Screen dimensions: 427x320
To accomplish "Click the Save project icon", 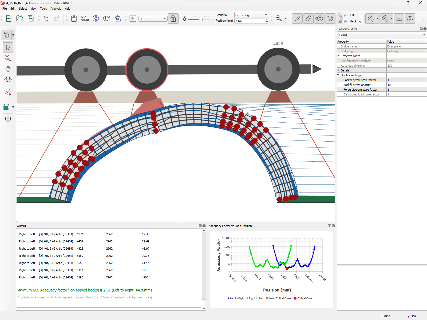I will 31,18.
